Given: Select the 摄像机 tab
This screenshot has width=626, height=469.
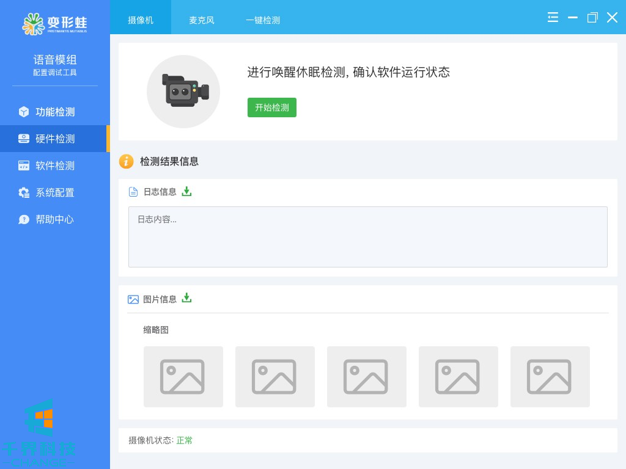Looking at the screenshot, I should [x=141, y=20].
